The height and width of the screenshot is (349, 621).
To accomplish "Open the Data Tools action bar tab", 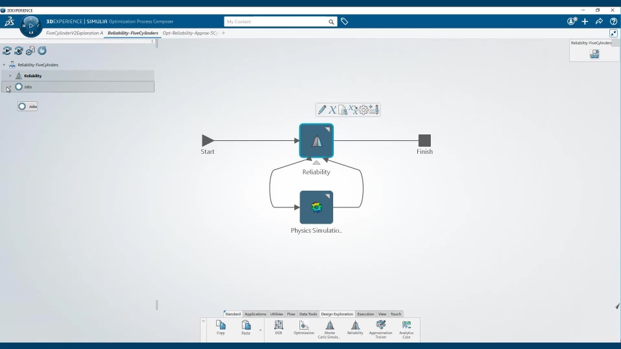I will tap(308, 314).
